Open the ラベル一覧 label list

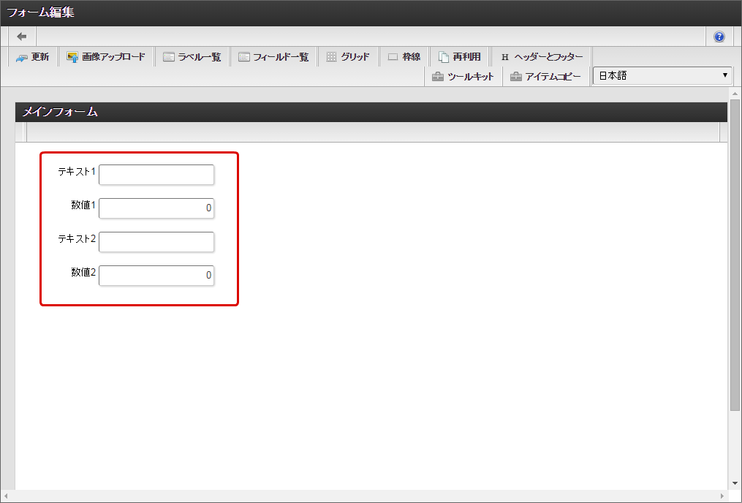(x=192, y=57)
